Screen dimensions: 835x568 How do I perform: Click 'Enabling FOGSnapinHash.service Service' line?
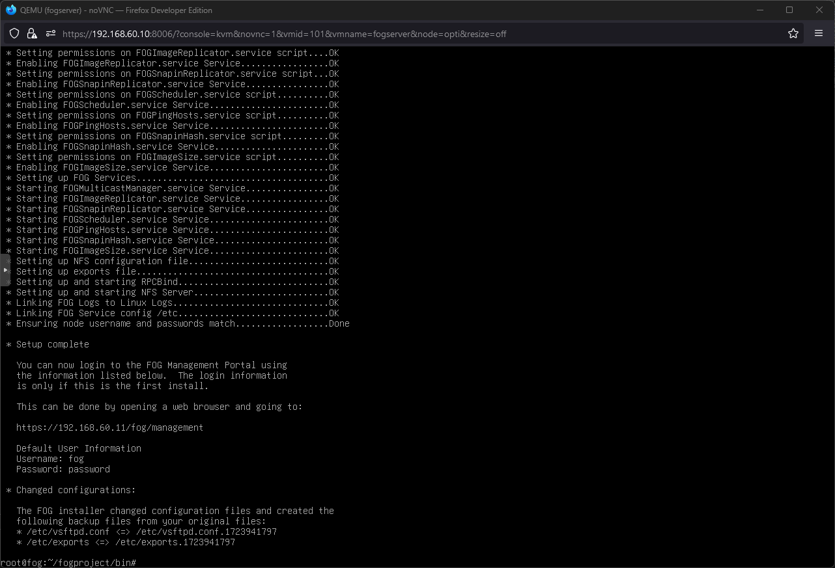(173, 146)
